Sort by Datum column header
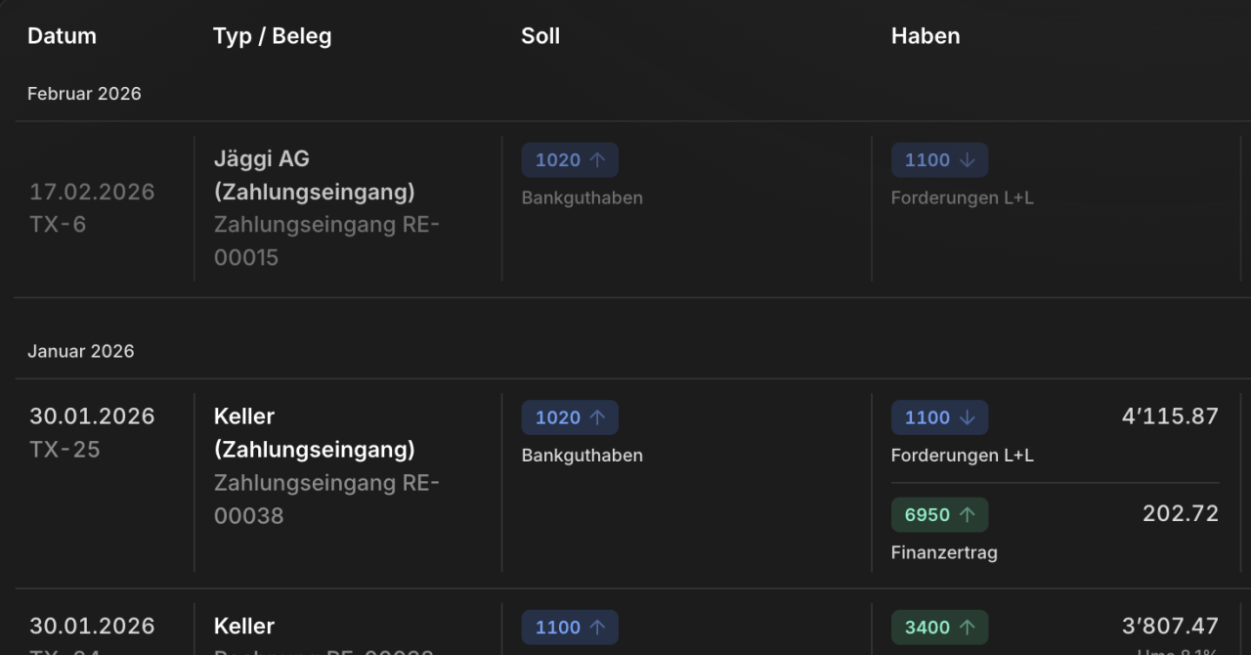 coord(62,36)
